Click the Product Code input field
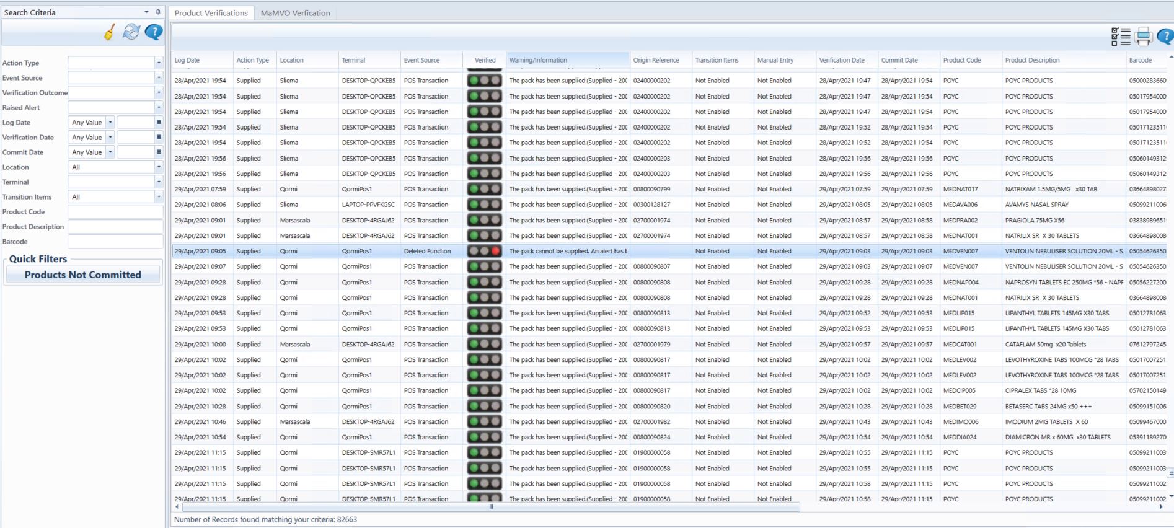Image resolution: width=1174 pixels, height=528 pixels. 115,211
